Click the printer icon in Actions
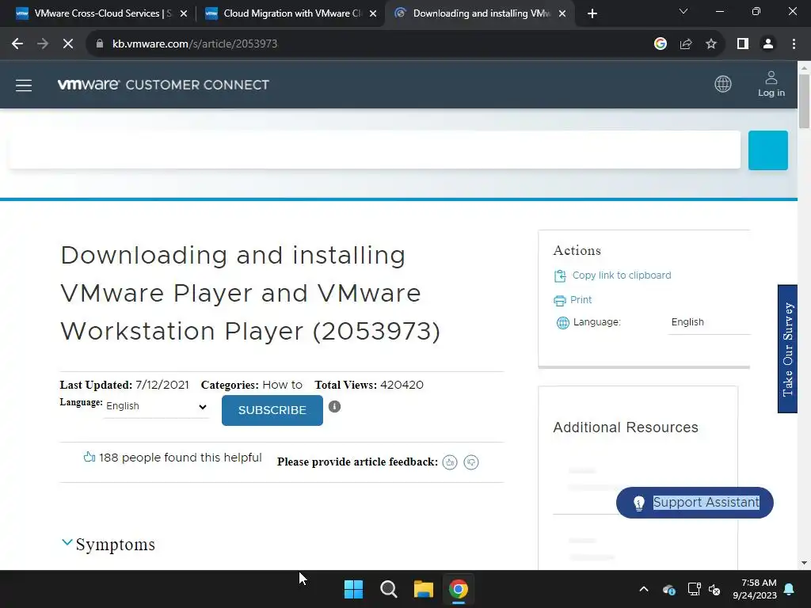The image size is (811, 608). (x=560, y=300)
